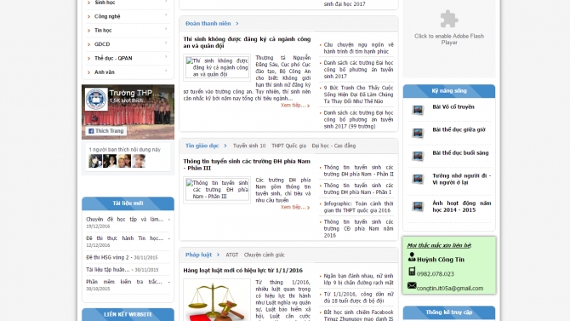Expand the Anh văn menu arrow

coord(166,70)
